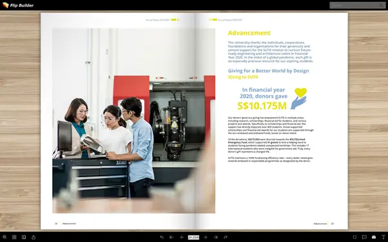Go to the previous page arrow
The image size is (388, 242).
click(182, 237)
